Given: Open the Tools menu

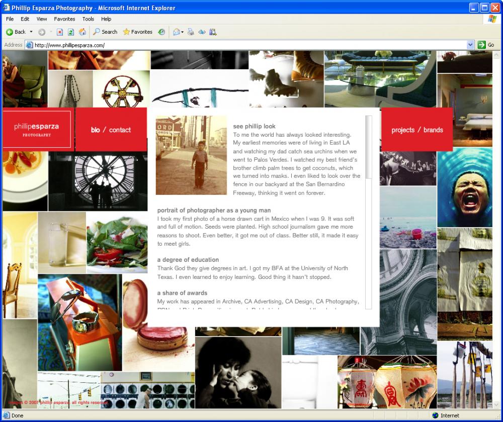Looking at the screenshot, I should click(88, 19).
